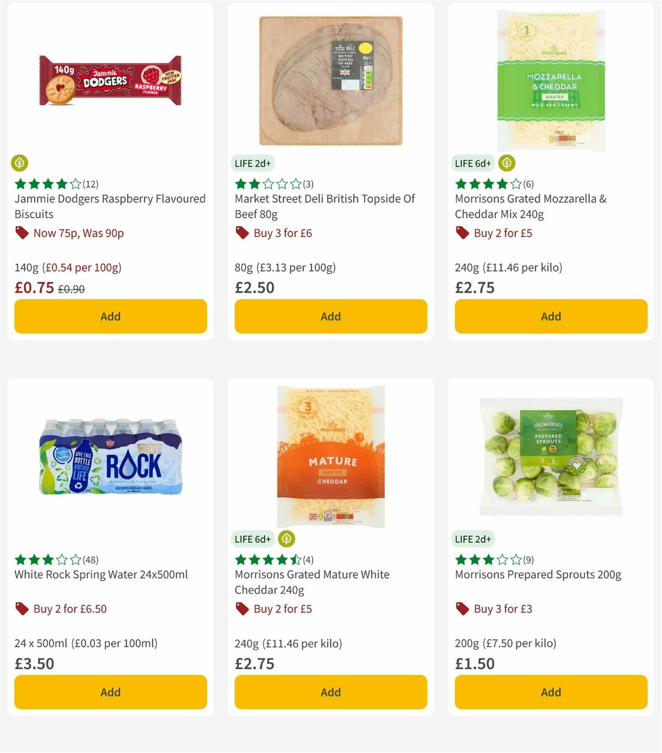Click the price tag icon beside 'Buy 3 for £6'
This screenshot has height=753, width=662.
(x=242, y=233)
